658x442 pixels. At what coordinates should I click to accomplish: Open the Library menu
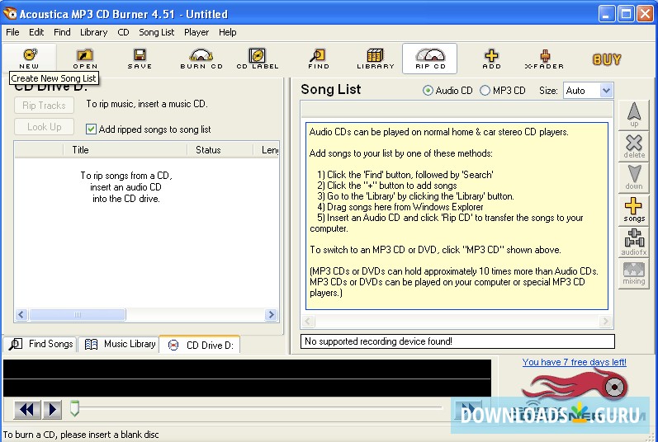click(93, 32)
